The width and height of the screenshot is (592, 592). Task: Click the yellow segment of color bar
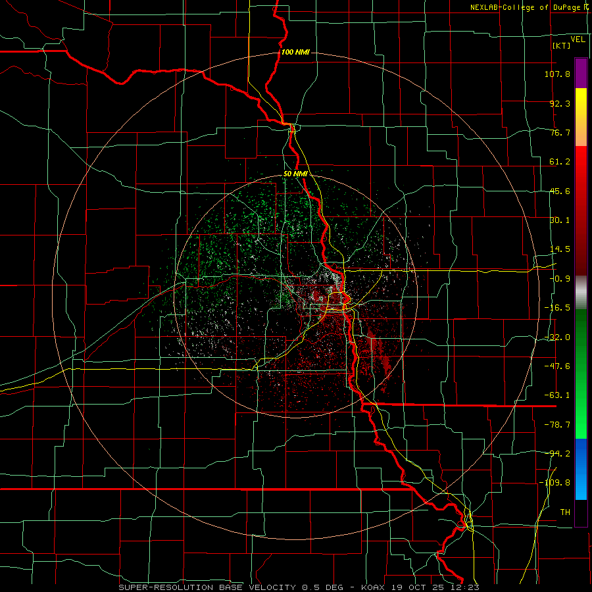pos(581,117)
